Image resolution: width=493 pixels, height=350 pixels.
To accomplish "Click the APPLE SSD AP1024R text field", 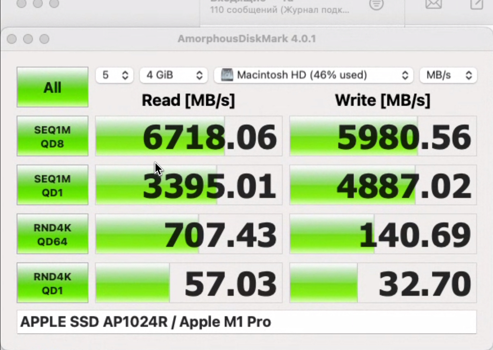I will 246,322.
